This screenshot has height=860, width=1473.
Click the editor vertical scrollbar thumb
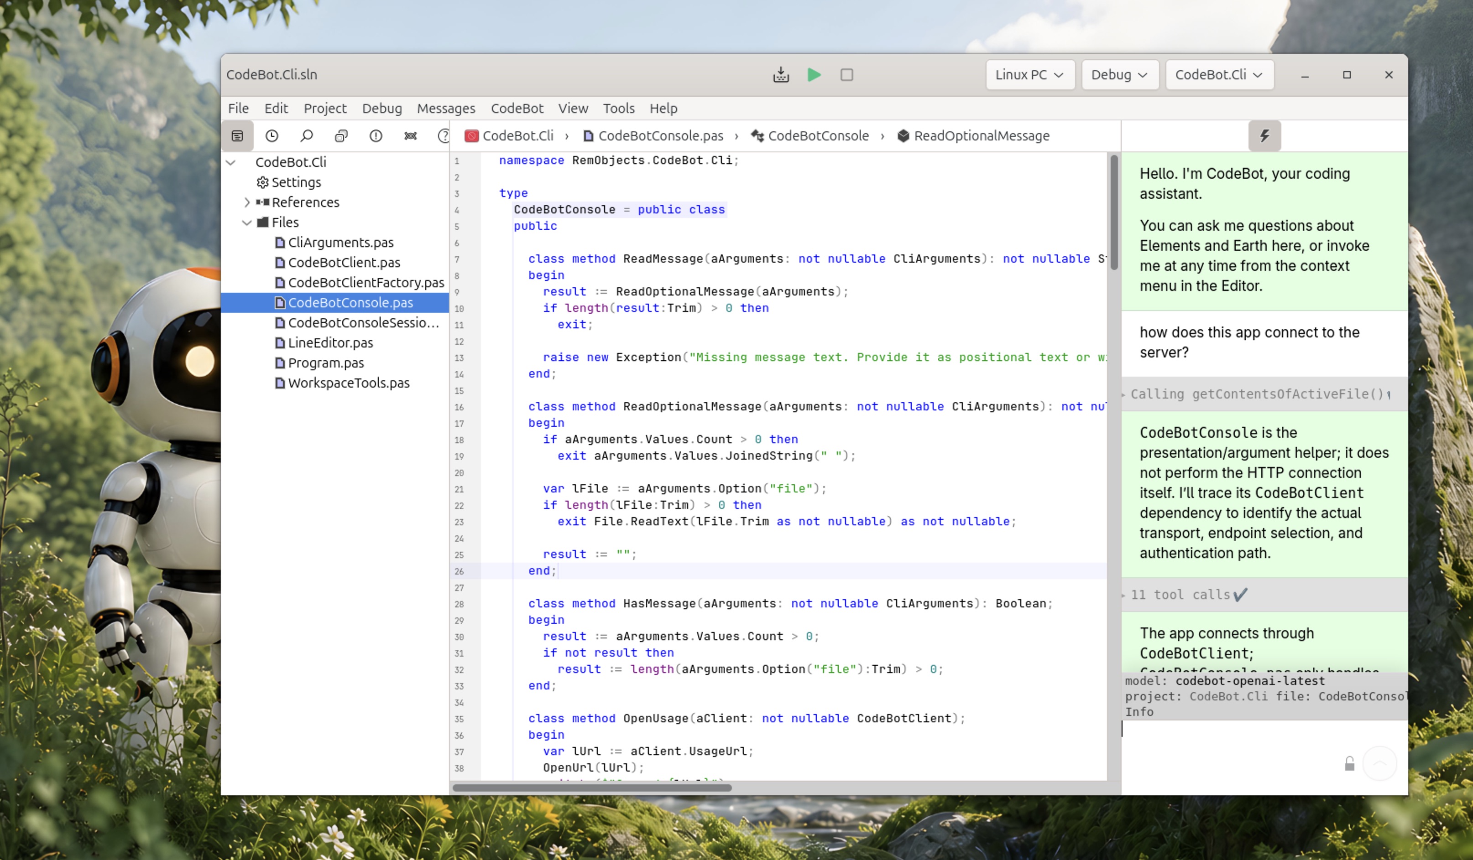pos(1114,212)
